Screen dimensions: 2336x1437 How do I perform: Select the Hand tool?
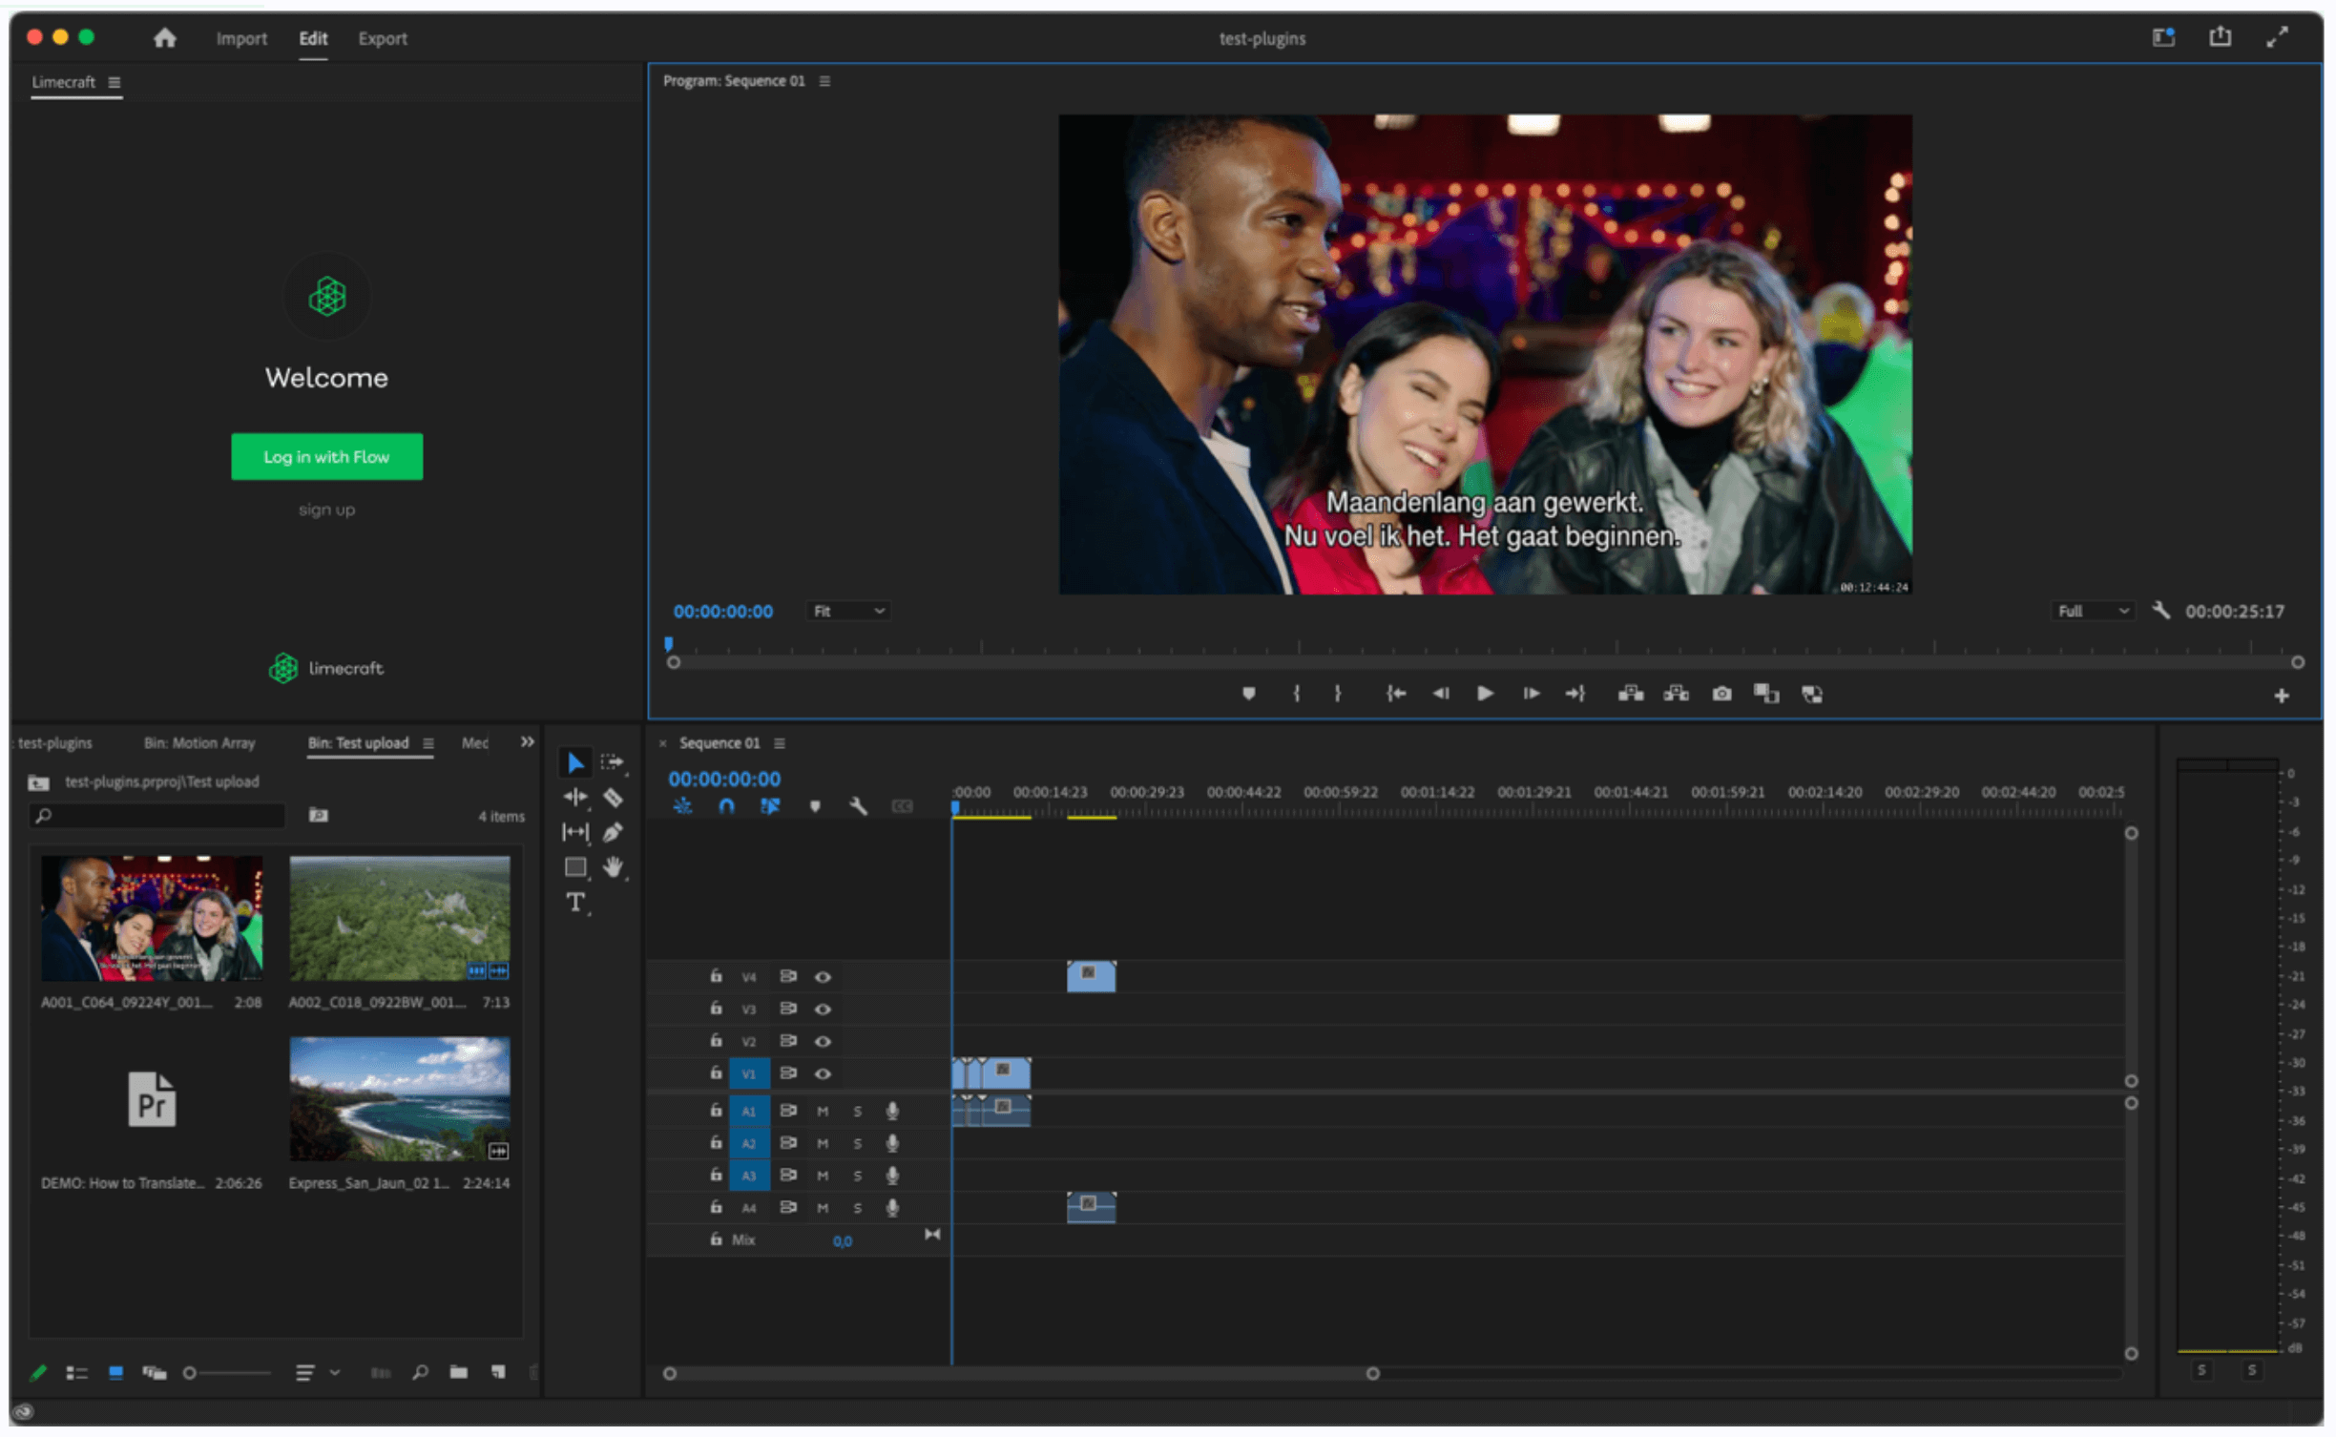tap(613, 867)
